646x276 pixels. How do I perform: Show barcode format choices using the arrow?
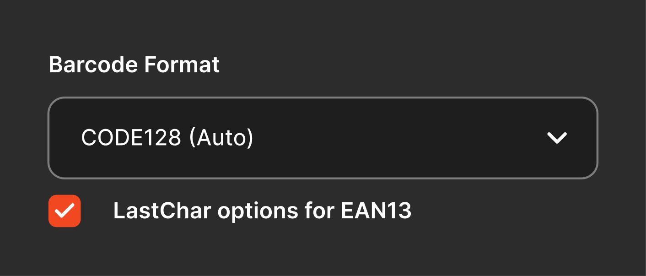tap(557, 138)
